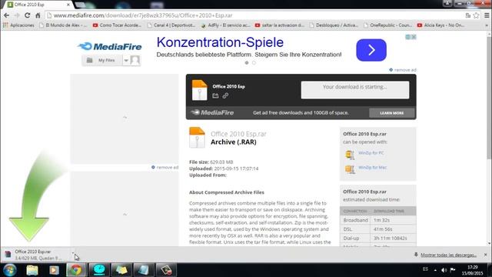Click the RAR file icon in dark header
The width and height of the screenshot is (492, 277).
tap(200, 90)
